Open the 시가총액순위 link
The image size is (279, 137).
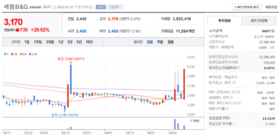point(219,36)
